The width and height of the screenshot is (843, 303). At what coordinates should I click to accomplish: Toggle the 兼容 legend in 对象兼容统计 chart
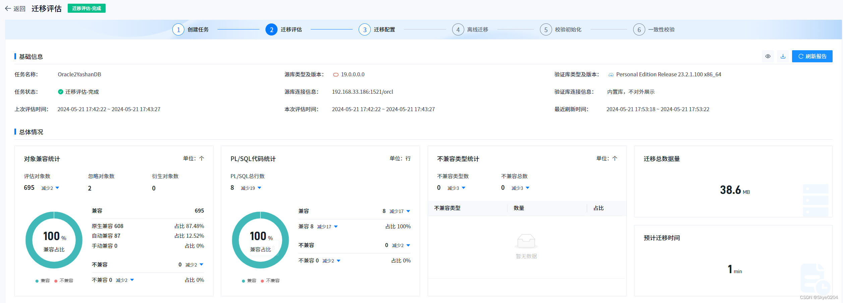[x=43, y=281]
